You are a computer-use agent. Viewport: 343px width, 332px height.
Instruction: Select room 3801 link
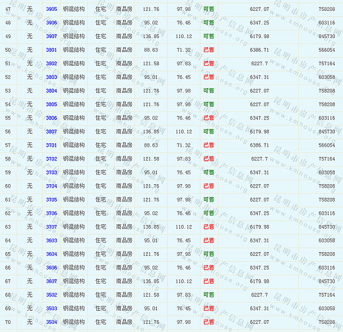point(51,50)
